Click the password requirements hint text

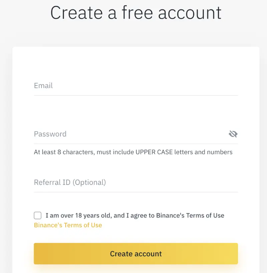133,152
